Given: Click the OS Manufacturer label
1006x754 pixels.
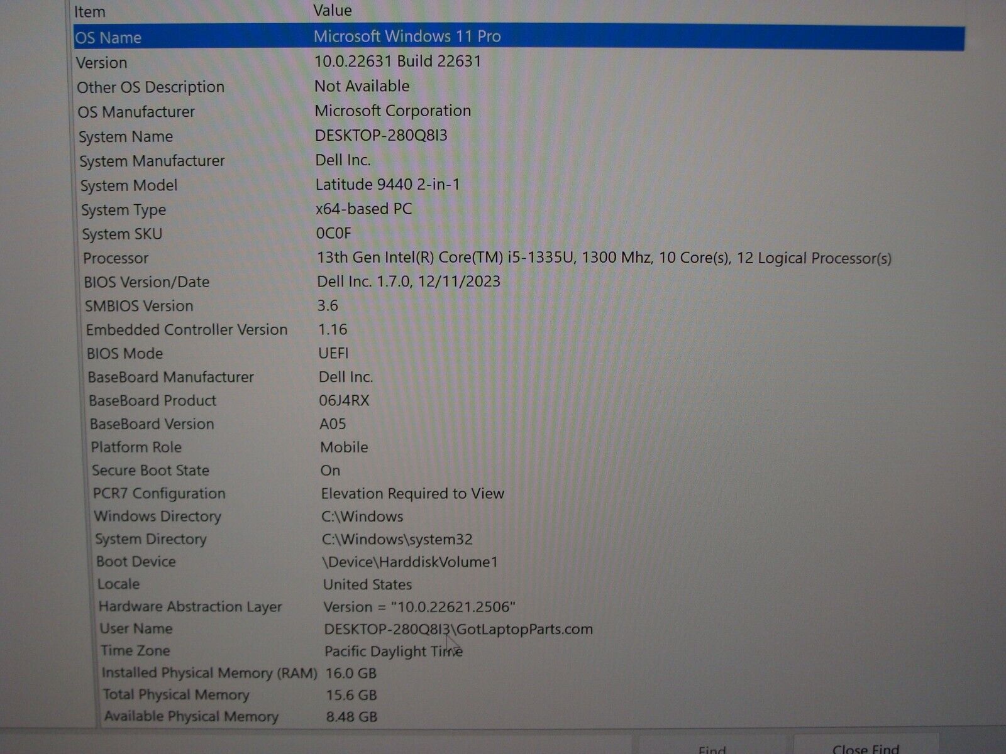Looking at the screenshot, I should (136, 112).
